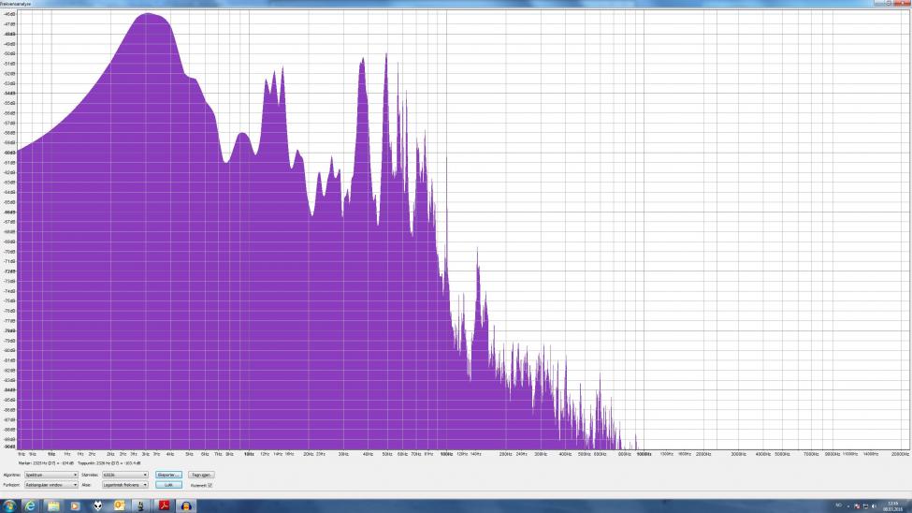
Task: Click the Windows Start button
Action: (x=9, y=506)
